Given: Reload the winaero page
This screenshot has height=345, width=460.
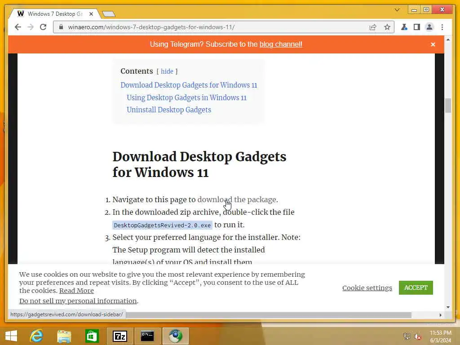Looking at the screenshot, I should point(43,27).
